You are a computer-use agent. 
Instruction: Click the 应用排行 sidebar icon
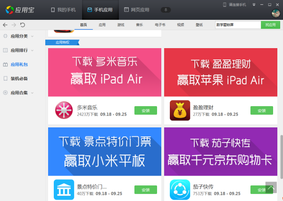tap(5, 50)
